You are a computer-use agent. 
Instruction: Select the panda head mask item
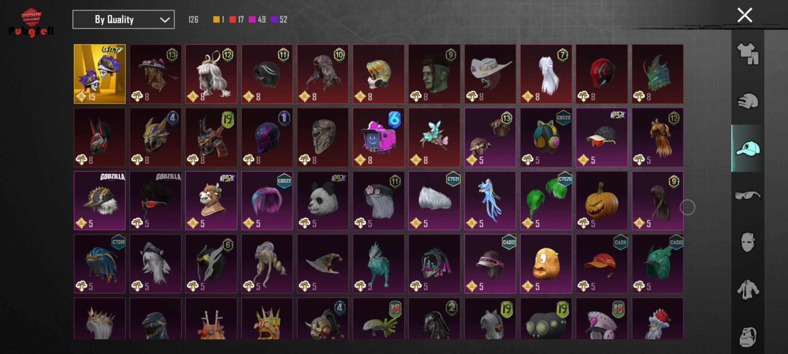[x=323, y=201]
